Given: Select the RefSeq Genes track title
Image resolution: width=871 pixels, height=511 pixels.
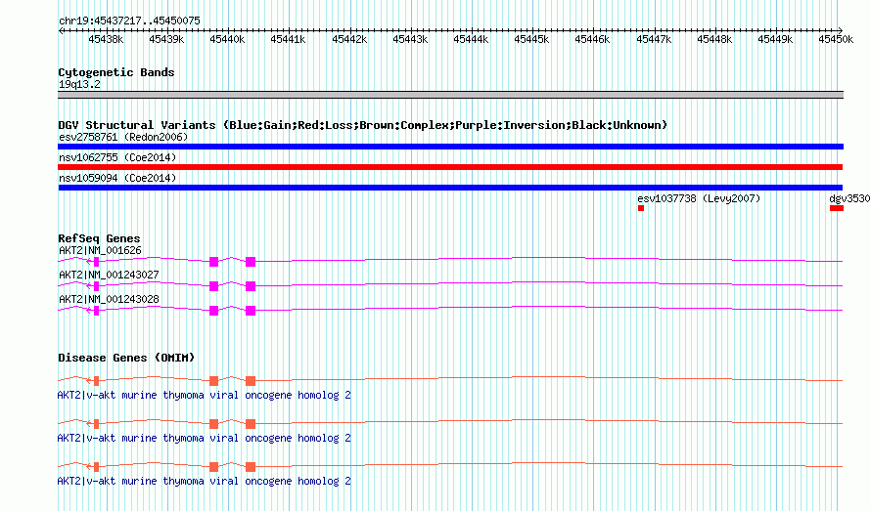Looking at the screenshot, I should [99, 238].
